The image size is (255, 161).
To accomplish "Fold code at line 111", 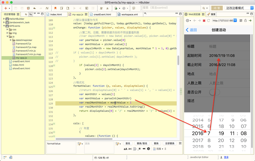I will tap(54, 28).
